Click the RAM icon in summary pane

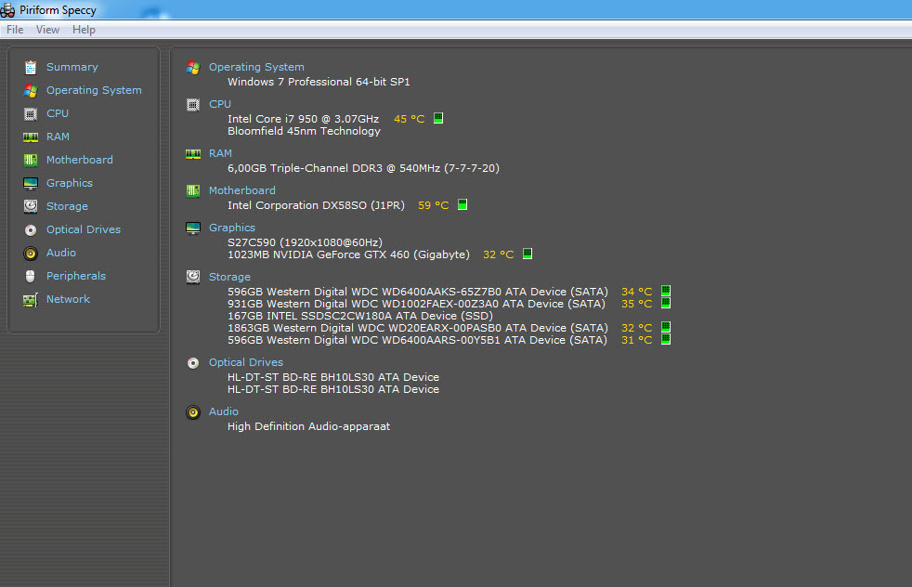click(193, 154)
